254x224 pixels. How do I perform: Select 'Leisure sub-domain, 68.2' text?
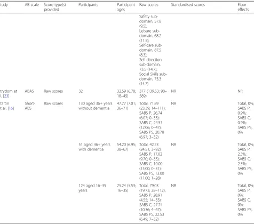pyautogui.click(x=150, y=33)
